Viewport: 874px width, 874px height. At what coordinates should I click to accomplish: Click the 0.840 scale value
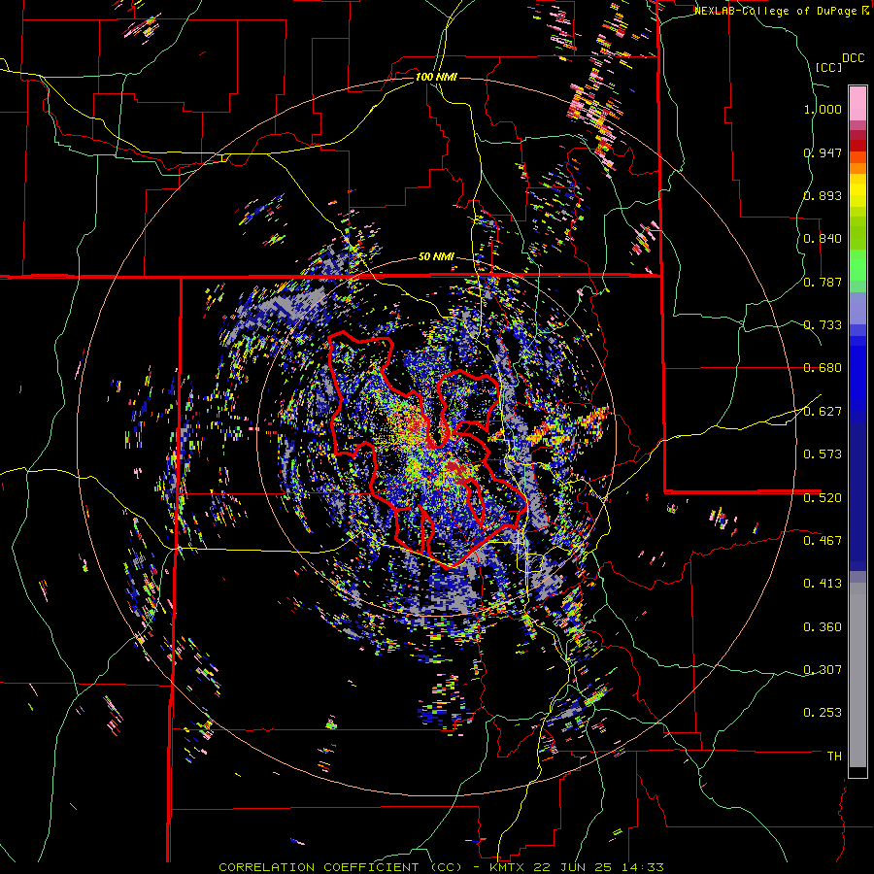pyautogui.click(x=823, y=239)
